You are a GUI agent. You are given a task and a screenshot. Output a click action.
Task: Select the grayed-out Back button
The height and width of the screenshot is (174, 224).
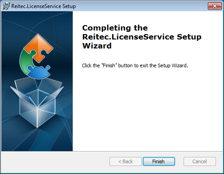125,161
